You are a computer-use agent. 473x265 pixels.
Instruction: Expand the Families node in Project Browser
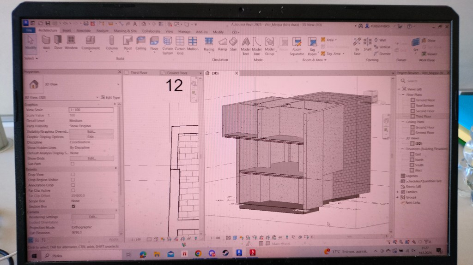click(398, 191)
